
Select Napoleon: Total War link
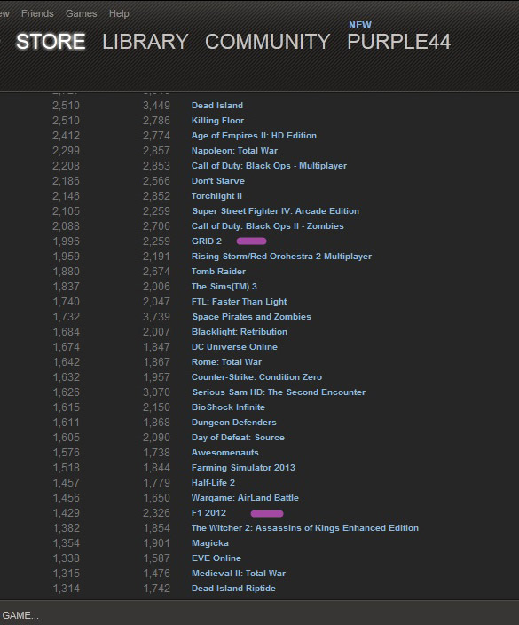[x=234, y=151]
